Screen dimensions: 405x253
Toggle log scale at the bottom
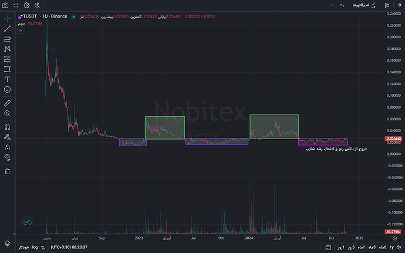point(35,247)
